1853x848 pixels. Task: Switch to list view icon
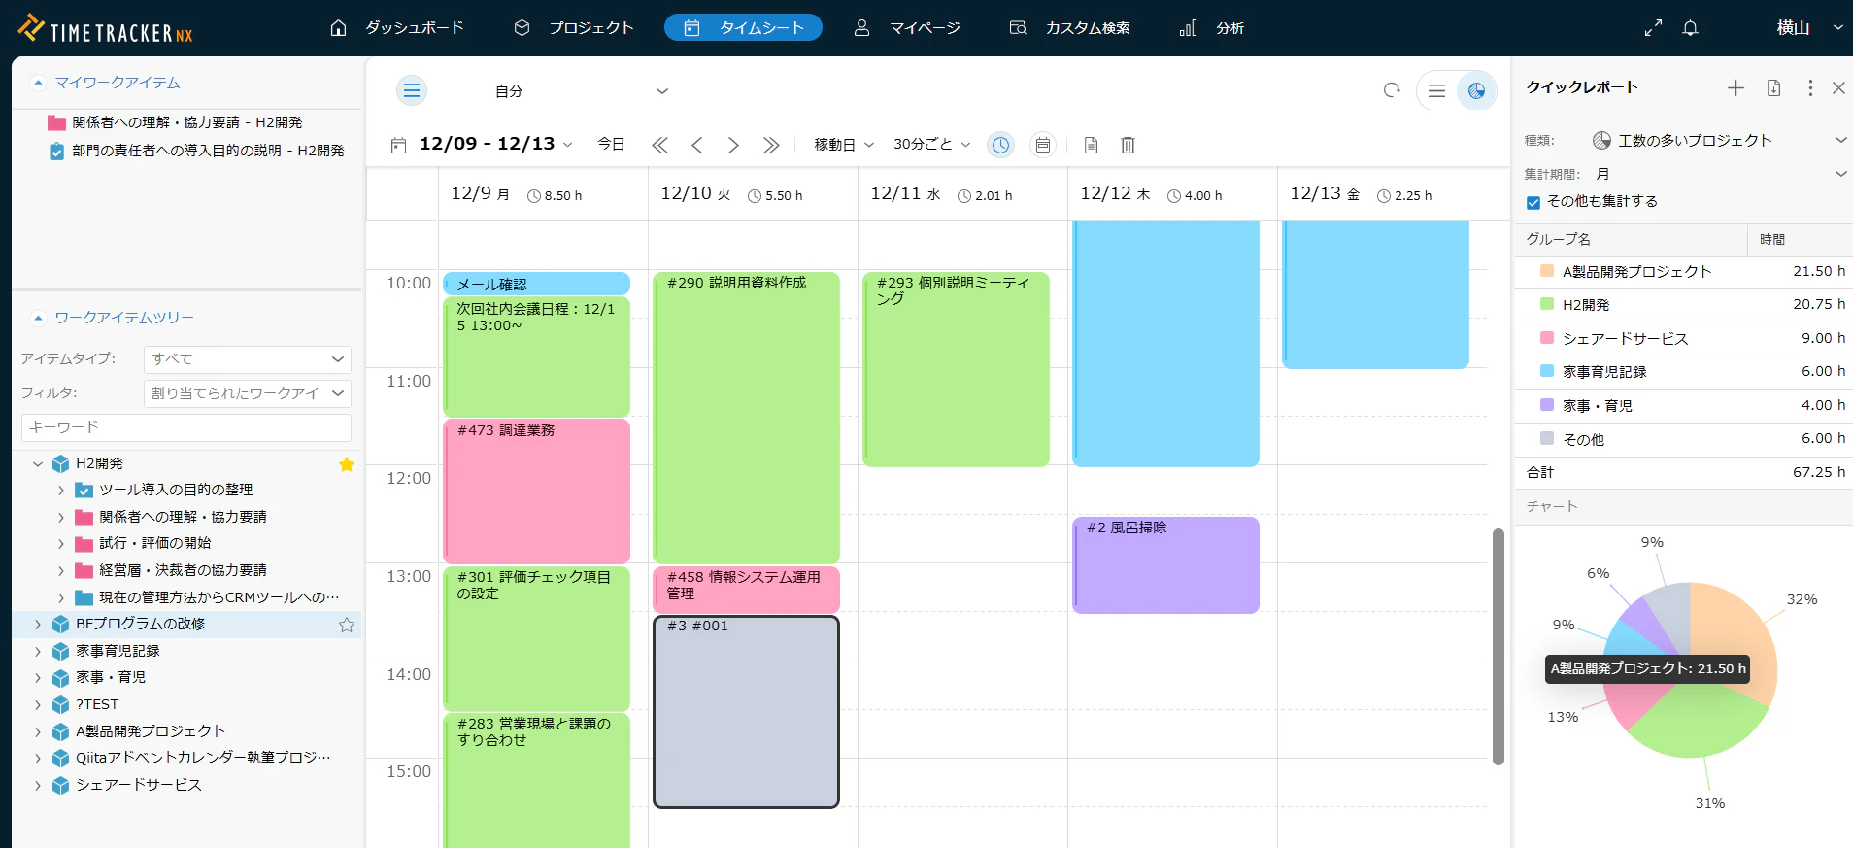pyautogui.click(x=1436, y=90)
